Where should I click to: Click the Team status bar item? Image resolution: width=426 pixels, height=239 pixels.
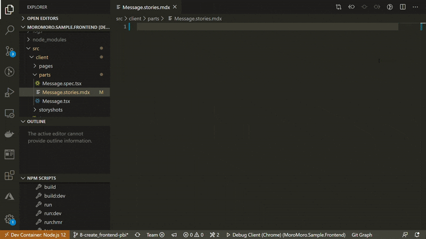(155, 235)
